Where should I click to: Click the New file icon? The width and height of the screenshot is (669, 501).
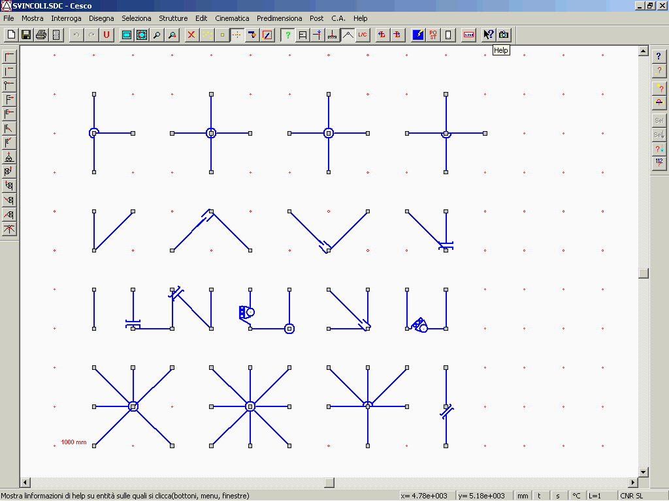pyautogui.click(x=11, y=35)
